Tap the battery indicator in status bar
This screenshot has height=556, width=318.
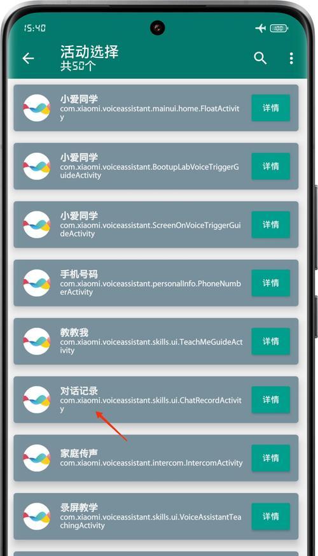tap(279, 28)
